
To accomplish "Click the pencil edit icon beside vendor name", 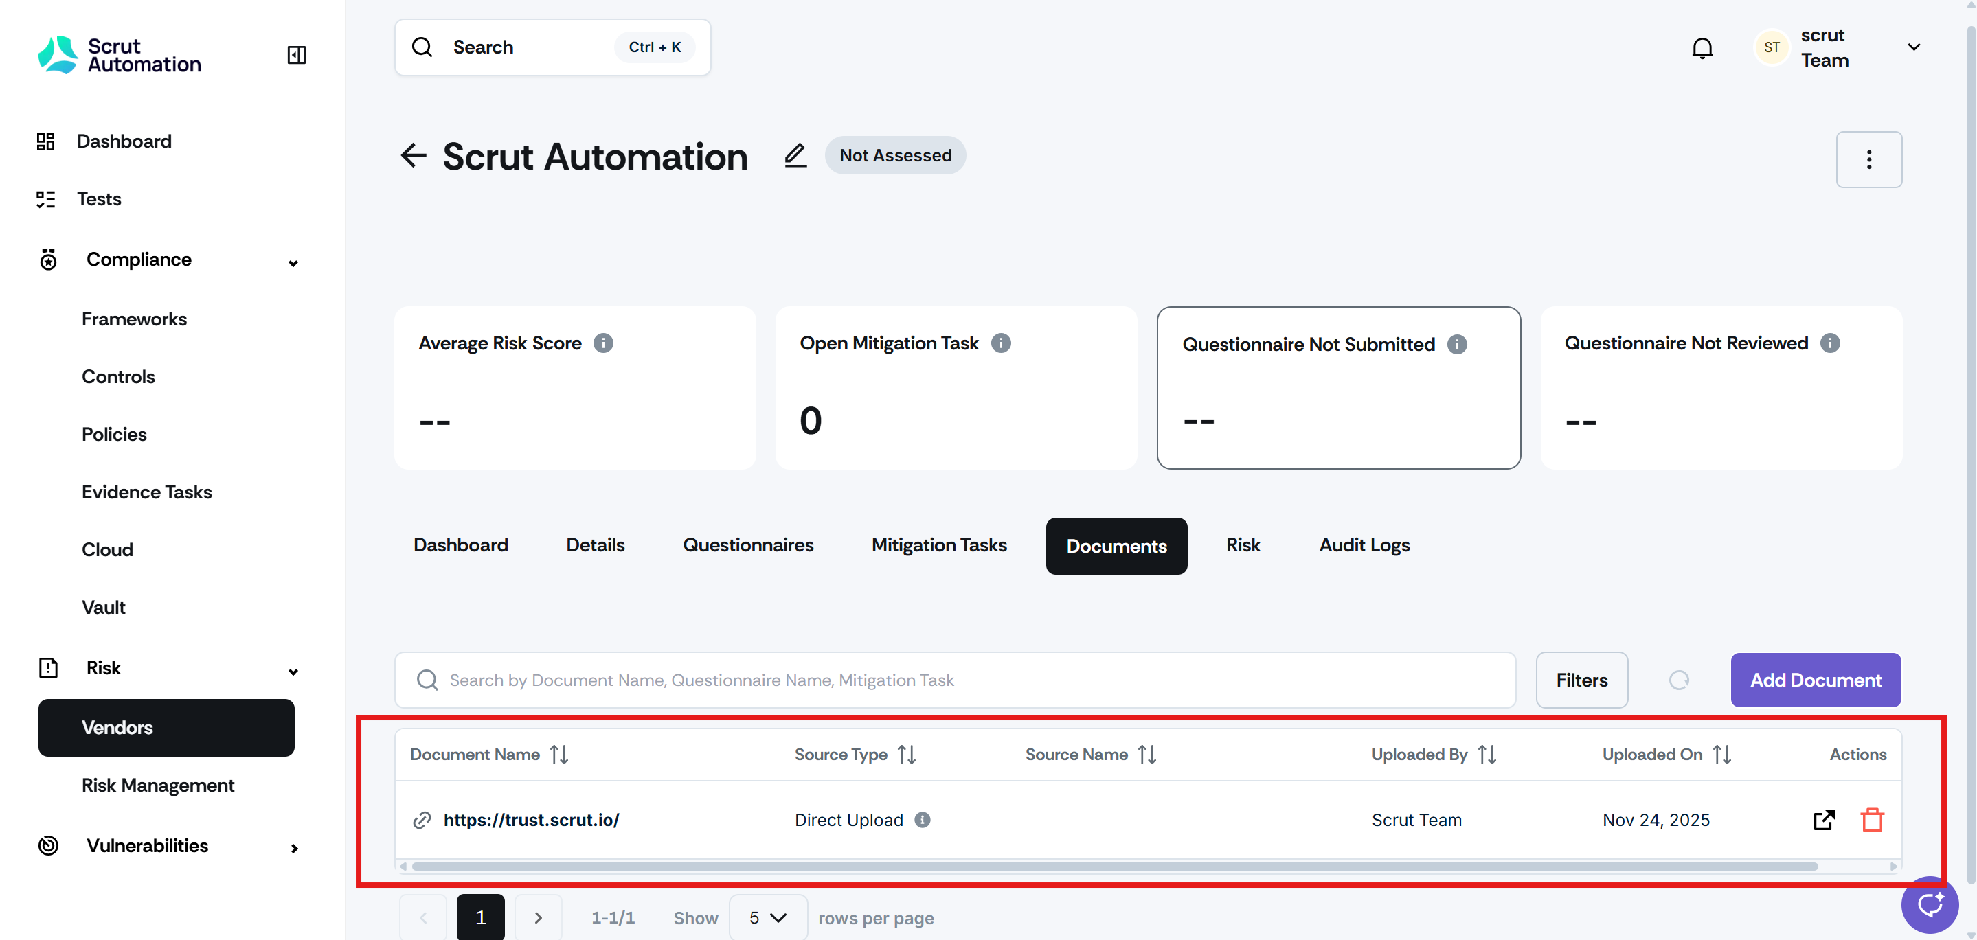I will 795,156.
